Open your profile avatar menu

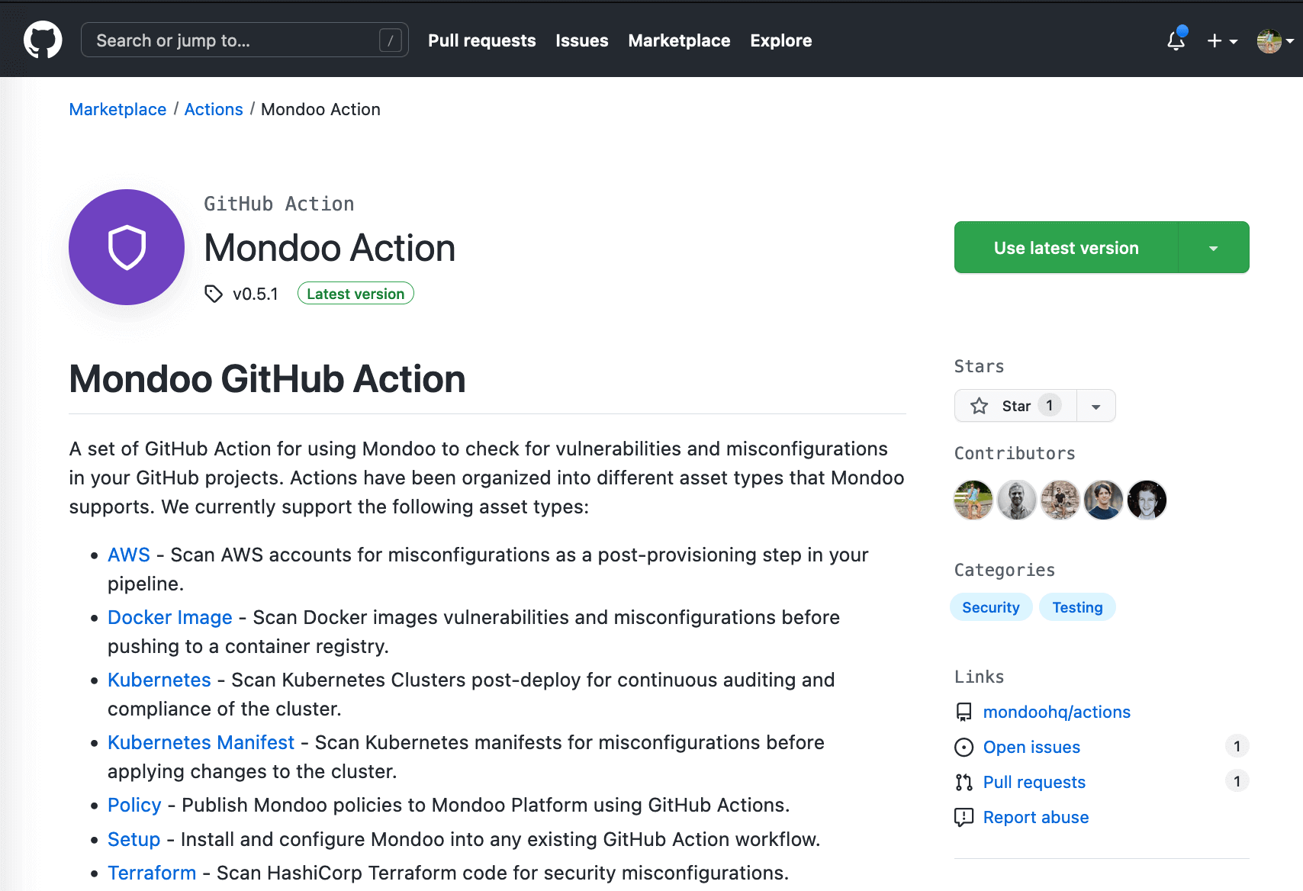tap(1270, 41)
